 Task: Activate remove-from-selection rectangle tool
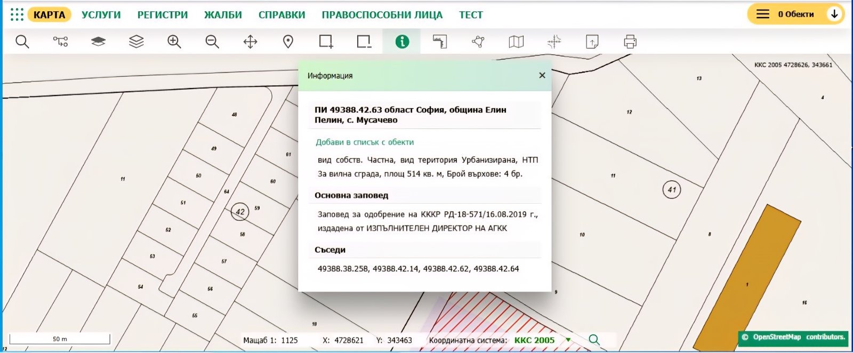pyautogui.click(x=364, y=42)
